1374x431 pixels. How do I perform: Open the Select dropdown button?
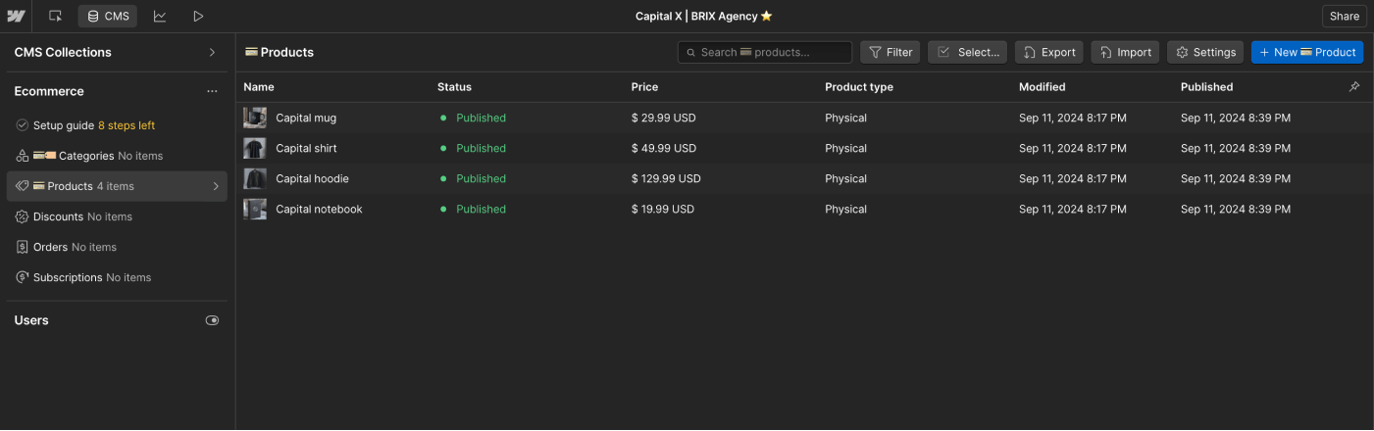point(968,52)
